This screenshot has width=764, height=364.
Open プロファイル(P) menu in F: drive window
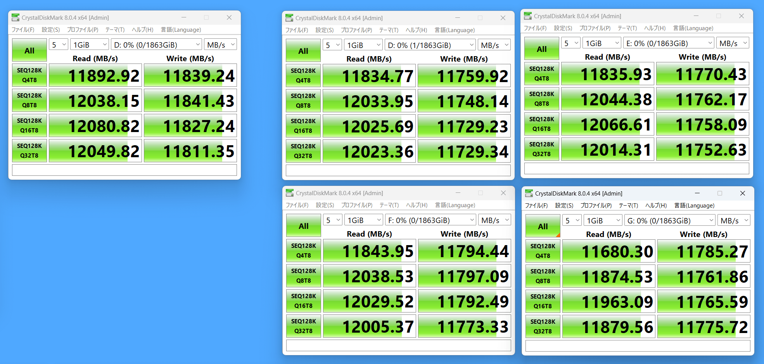(356, 205)
